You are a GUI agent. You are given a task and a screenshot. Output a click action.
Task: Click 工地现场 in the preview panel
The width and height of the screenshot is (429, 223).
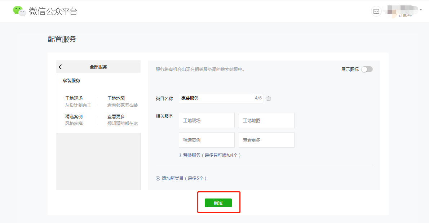(74, 98)
